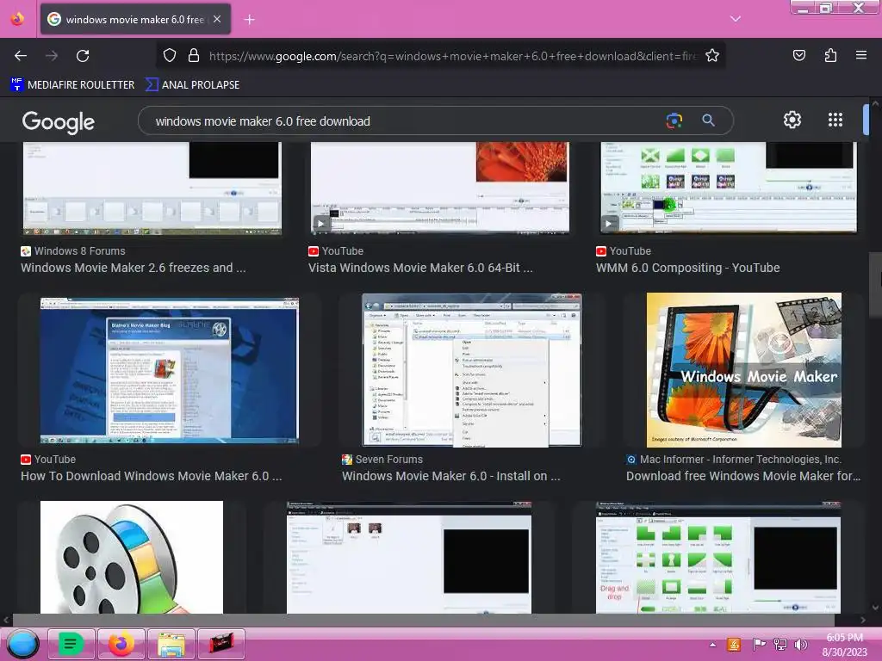This screenshot has height=661, width=882.
Task: Open the explorer context menu screenshot thumbnail
Action: tap(472, 370)
